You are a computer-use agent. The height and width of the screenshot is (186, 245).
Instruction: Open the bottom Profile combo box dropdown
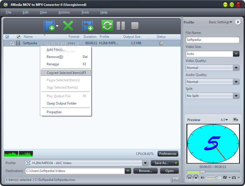[x=145, y=163]
